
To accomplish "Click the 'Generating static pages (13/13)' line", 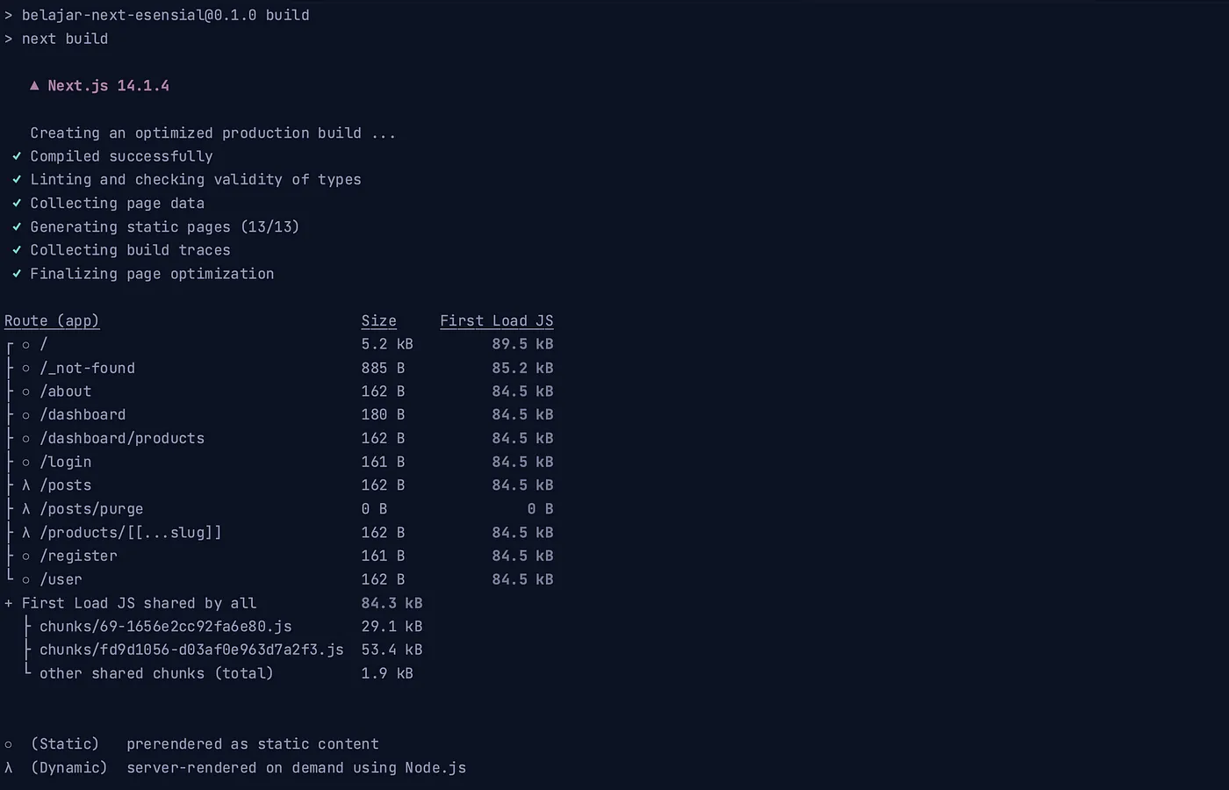I will click(x=164, y=227).
